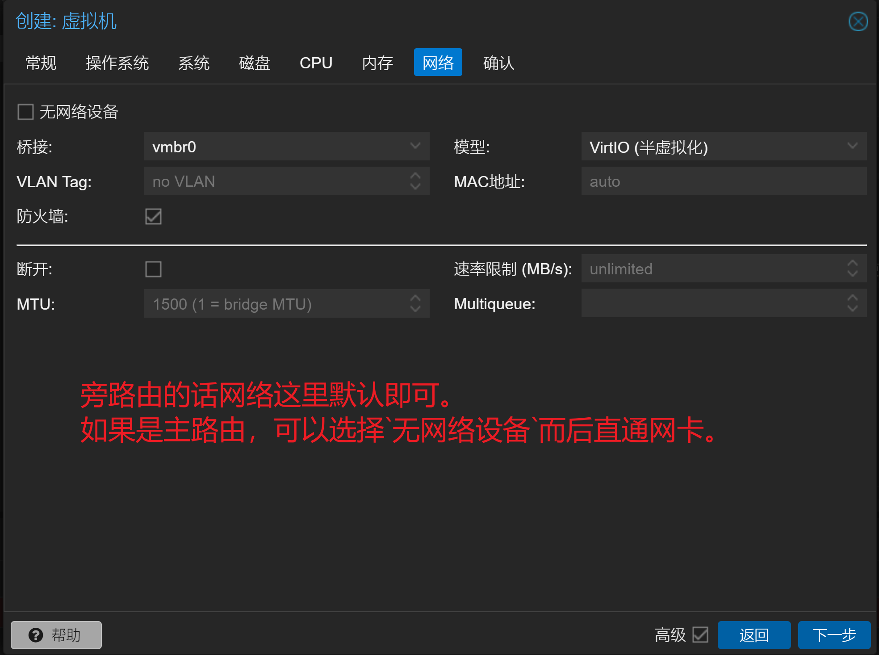Open the CPU tab
The height and width of the screenshot is (655, 879).
coord(316,63)
